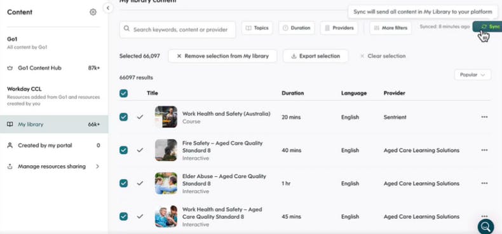This screenshot has height=234, width=502.
Task: Open the Content settings gear icon
Action: [x=93, y=12]
